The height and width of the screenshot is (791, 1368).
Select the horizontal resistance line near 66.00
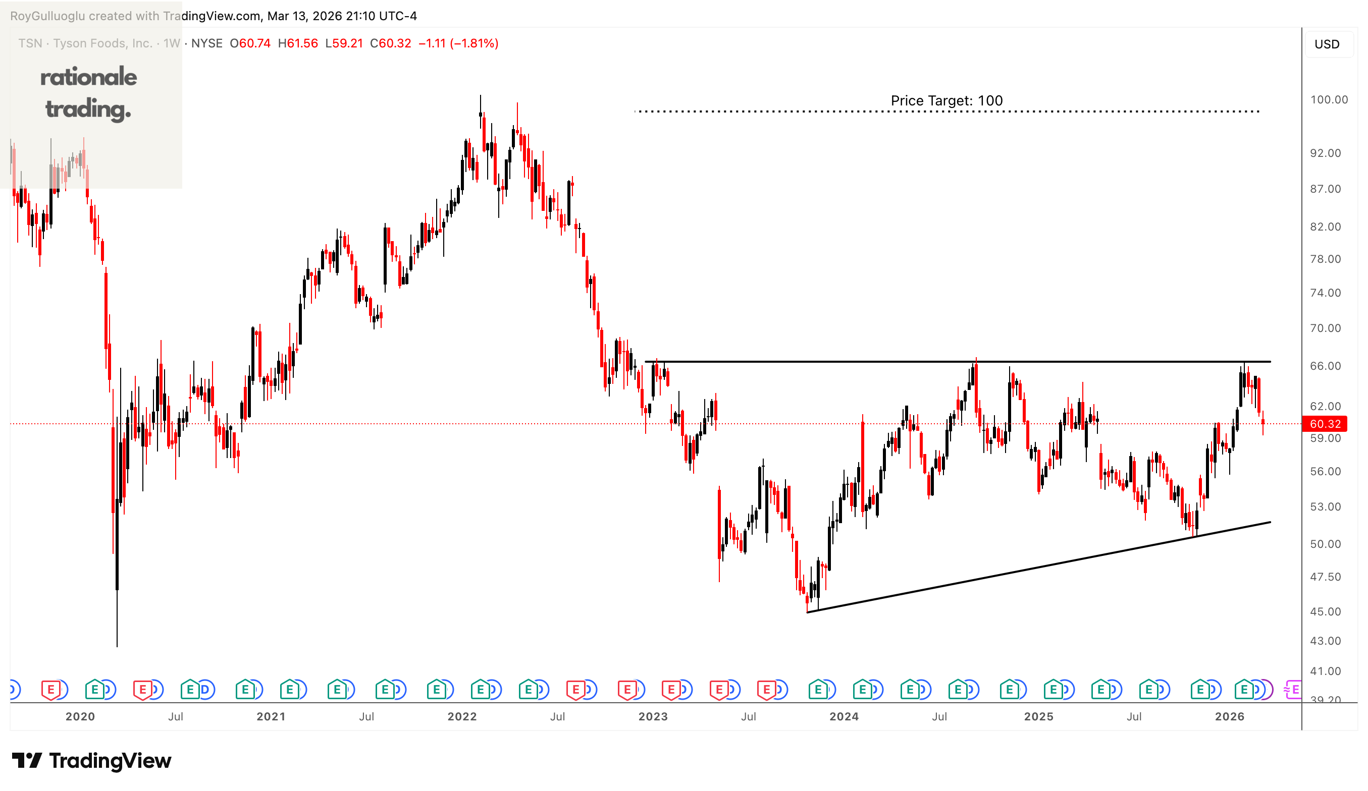pyautogui.click(x=814, y=361)
